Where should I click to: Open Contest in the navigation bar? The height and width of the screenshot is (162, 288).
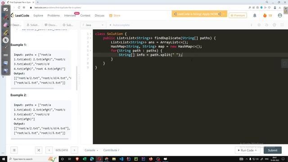[x=85, y=16]
